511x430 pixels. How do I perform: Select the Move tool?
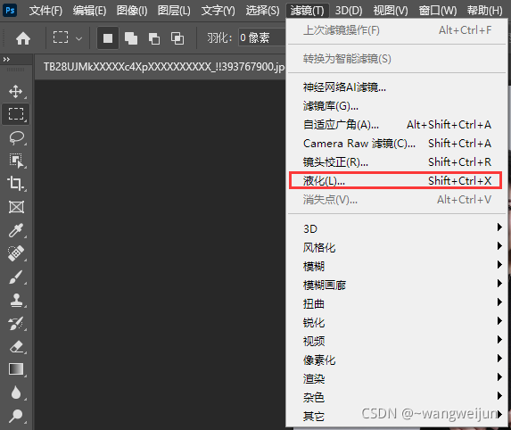[x=16, y=92]
